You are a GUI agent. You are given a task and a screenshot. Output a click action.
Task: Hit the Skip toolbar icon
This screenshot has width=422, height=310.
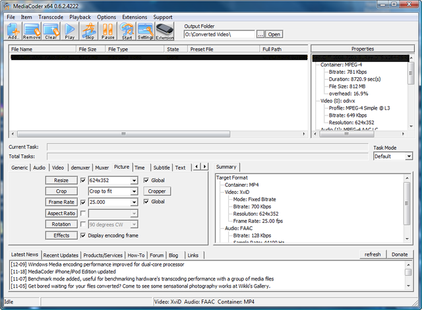[x=89, y=31]
